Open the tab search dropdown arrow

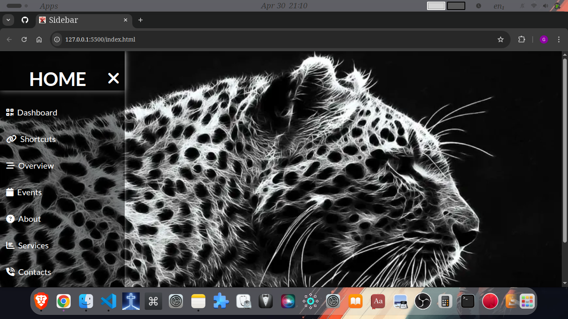pyautogui.click(x=8, y=20)
